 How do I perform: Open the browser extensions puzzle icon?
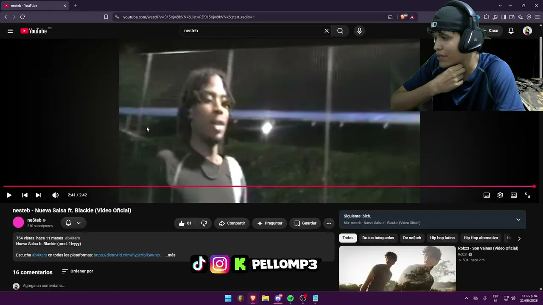tap(487, 17)
